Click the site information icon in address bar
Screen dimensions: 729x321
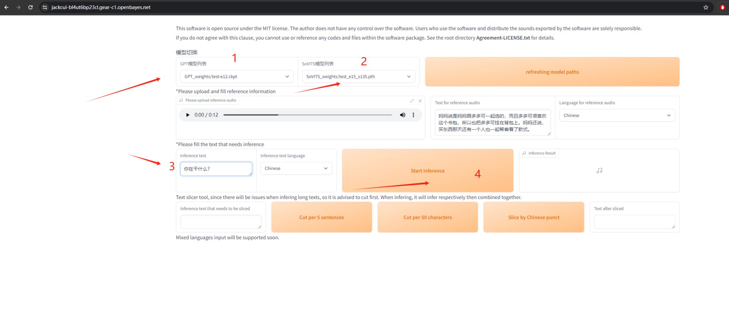click(45, 7)
